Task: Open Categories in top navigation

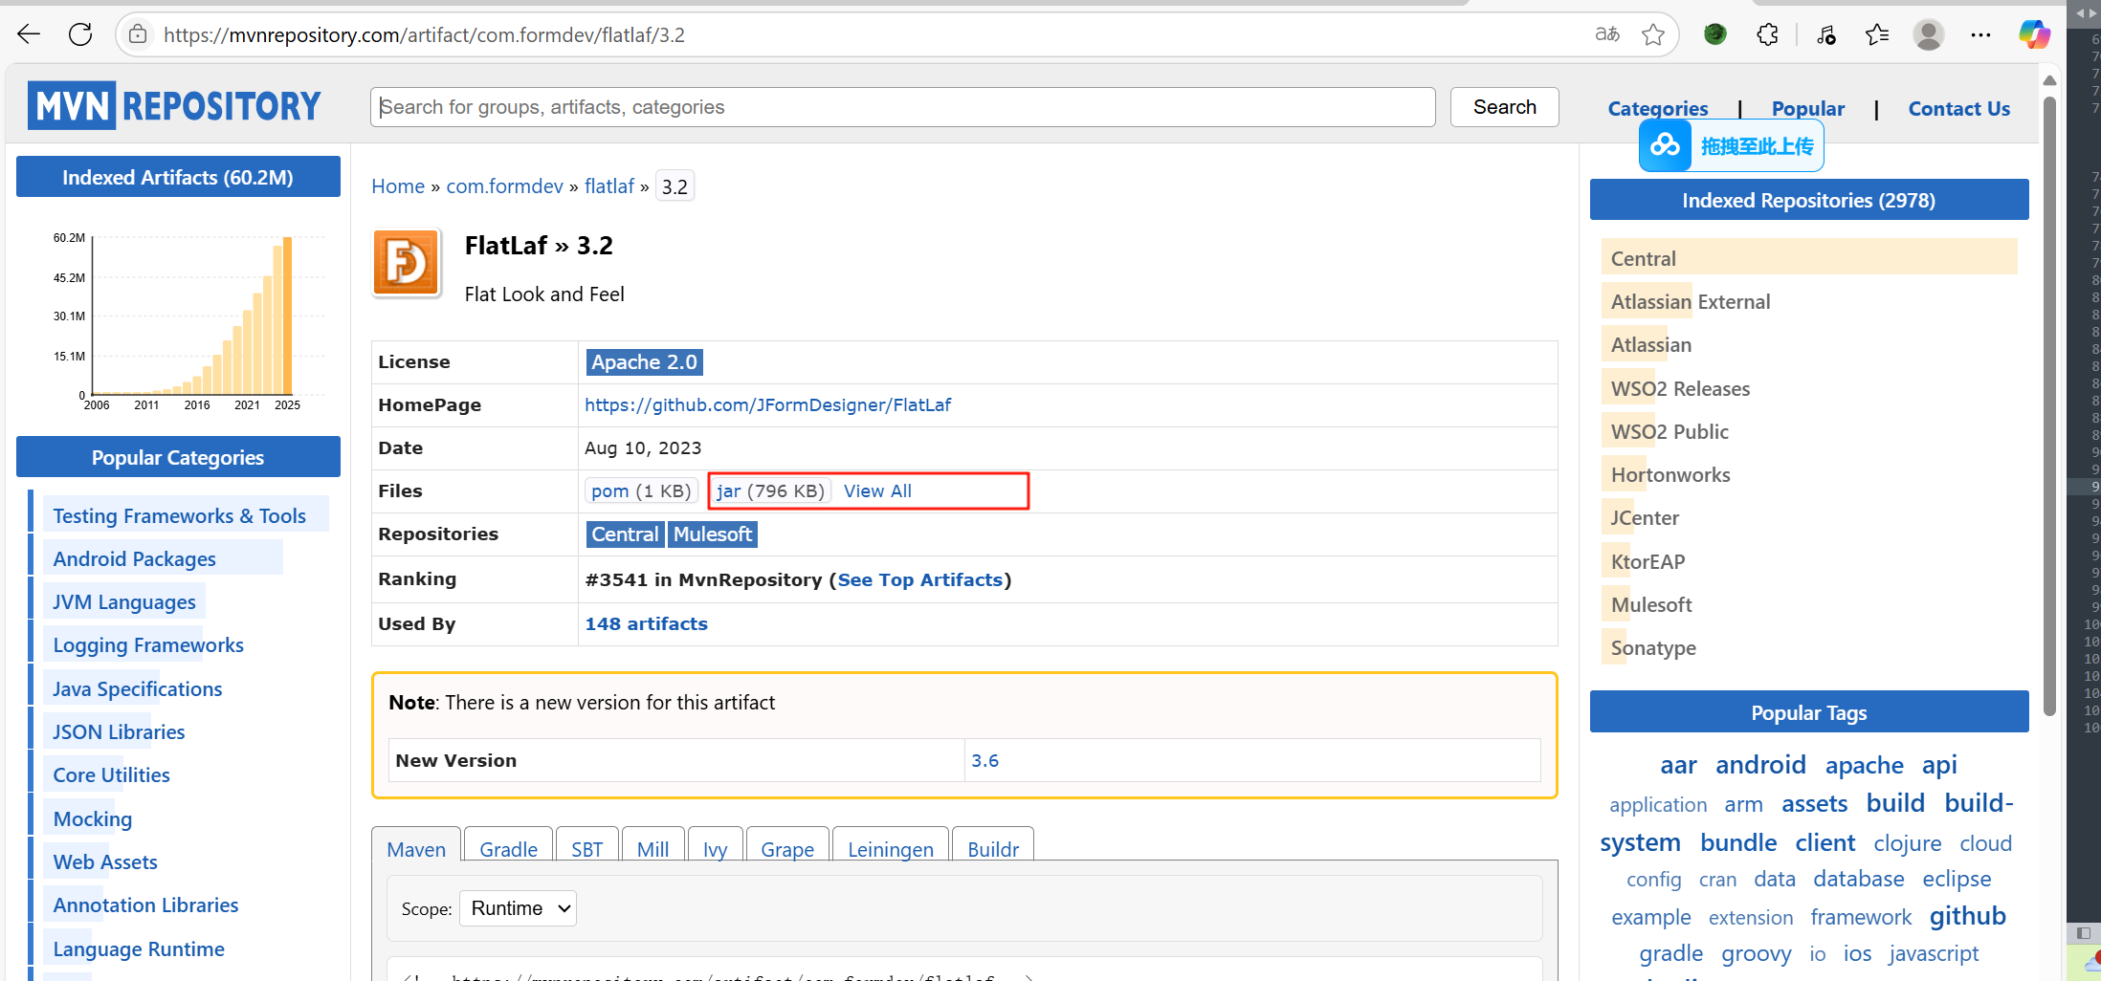Action: [1658, 109]
